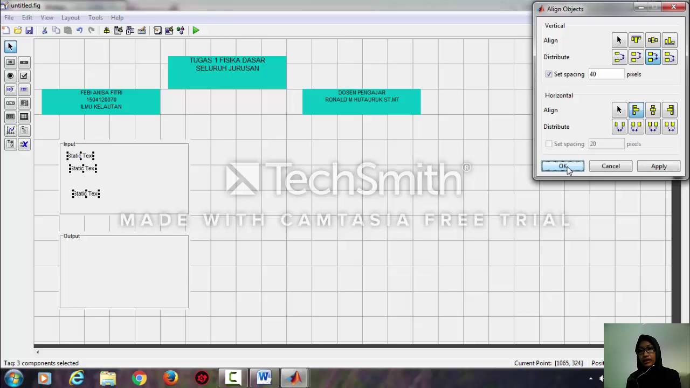This screenshot has width=690, height=388.
Task: Select vertical align bottom in Align Objects
Action: 670,40
